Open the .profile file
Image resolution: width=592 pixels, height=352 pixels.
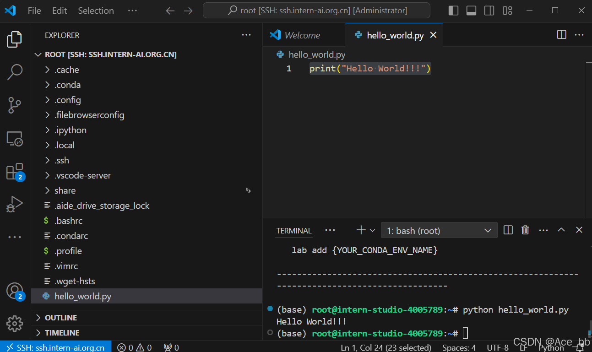[147, 251]
